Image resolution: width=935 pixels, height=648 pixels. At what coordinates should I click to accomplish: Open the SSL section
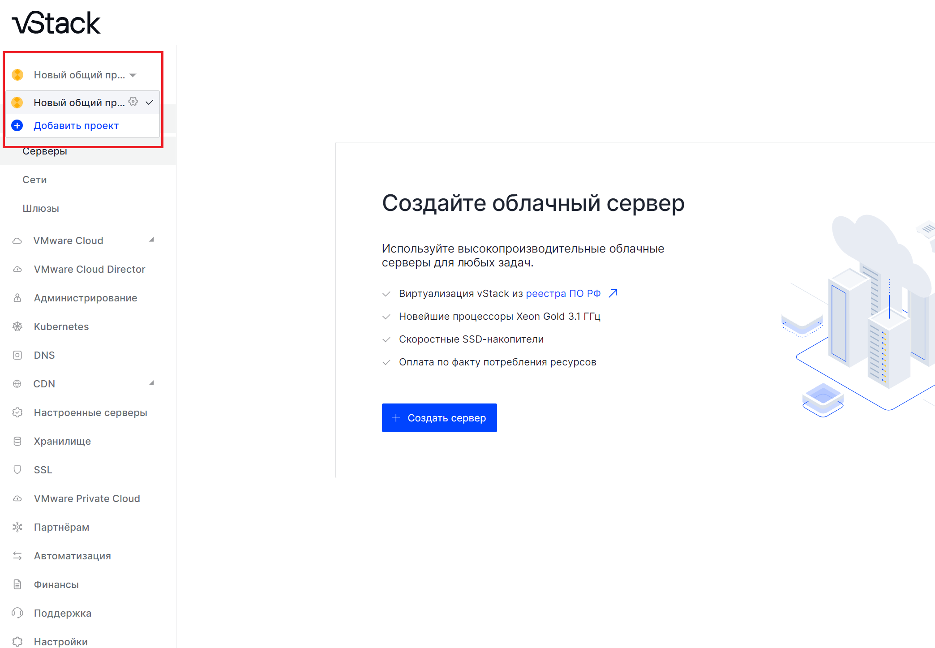(43, 470)
